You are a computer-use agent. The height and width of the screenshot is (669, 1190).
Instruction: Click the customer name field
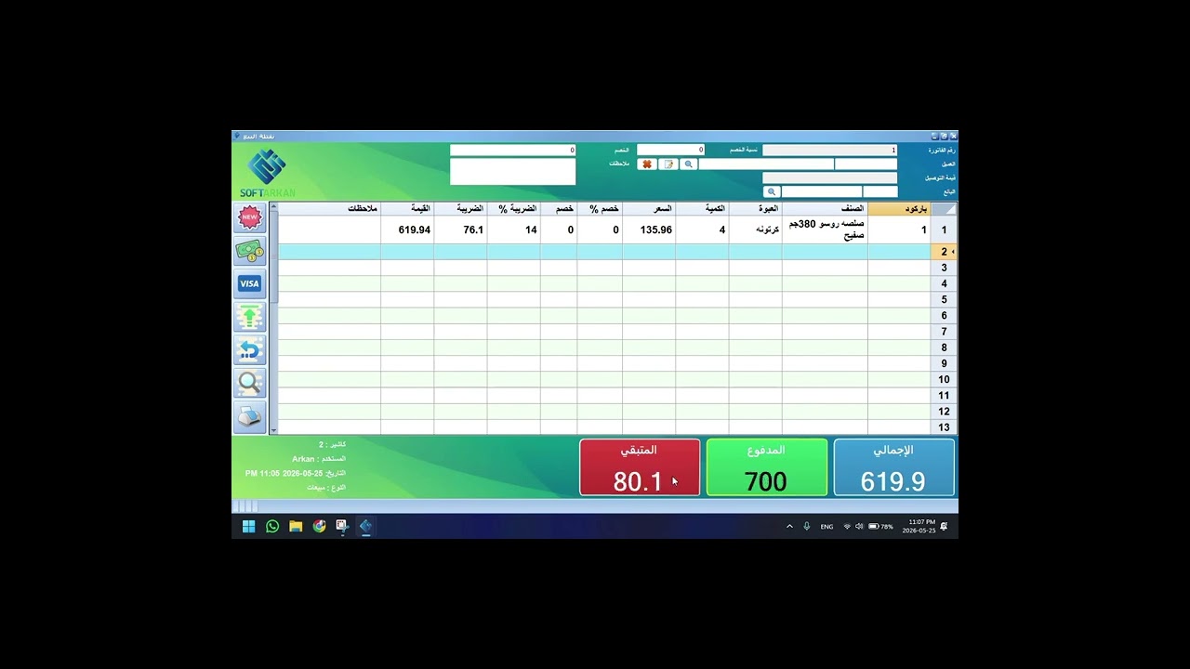pyautogui.click(x=766, y=164)
